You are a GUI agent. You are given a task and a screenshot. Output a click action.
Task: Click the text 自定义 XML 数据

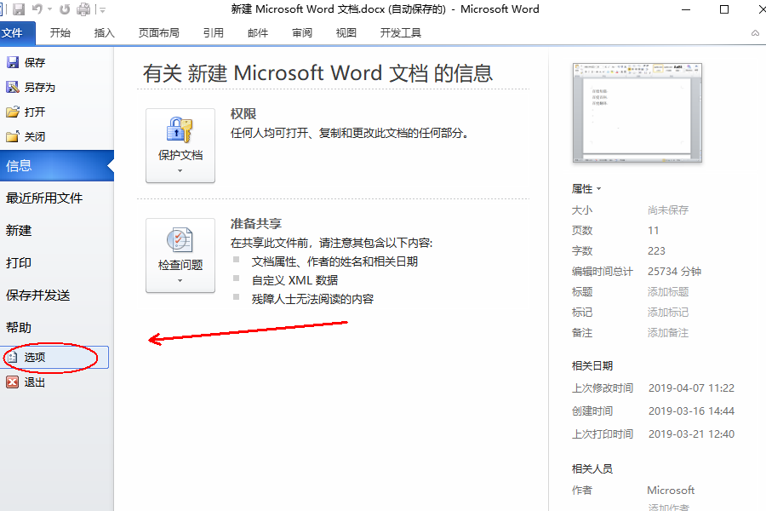[x=294, y=280]
